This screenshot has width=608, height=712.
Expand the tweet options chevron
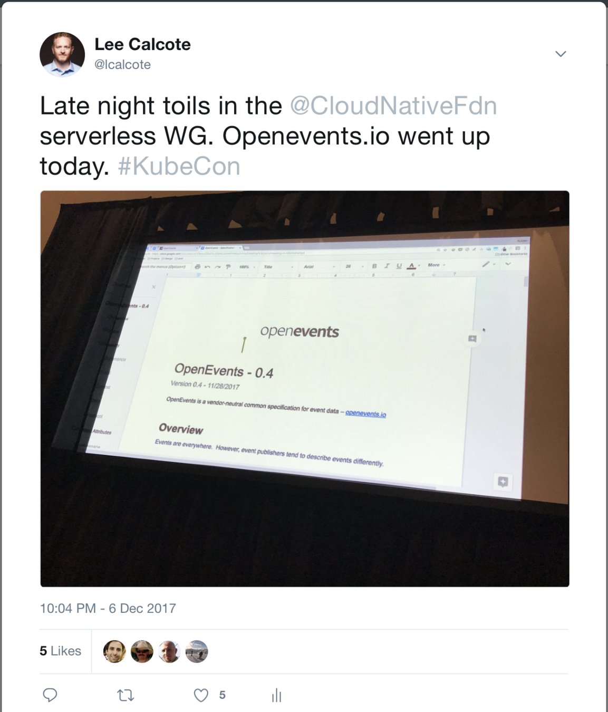561,54
